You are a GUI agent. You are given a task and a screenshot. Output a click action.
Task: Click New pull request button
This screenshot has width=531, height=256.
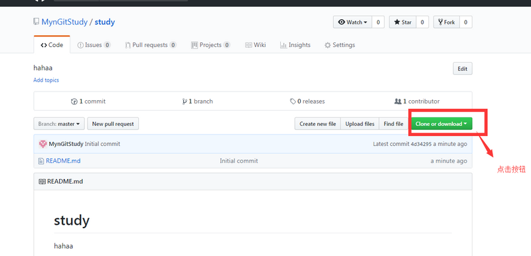[113, 124]
